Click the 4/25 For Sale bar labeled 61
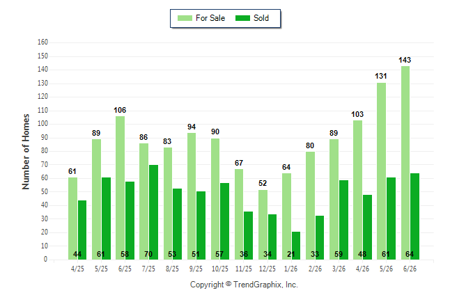450x302 pixels. [x=72, y=218]
